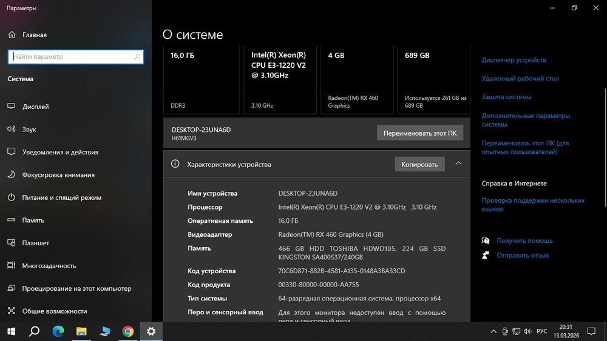Click the search magnifier in Найти параметр
The image size is (607, 341).
(x=137, y=57)
